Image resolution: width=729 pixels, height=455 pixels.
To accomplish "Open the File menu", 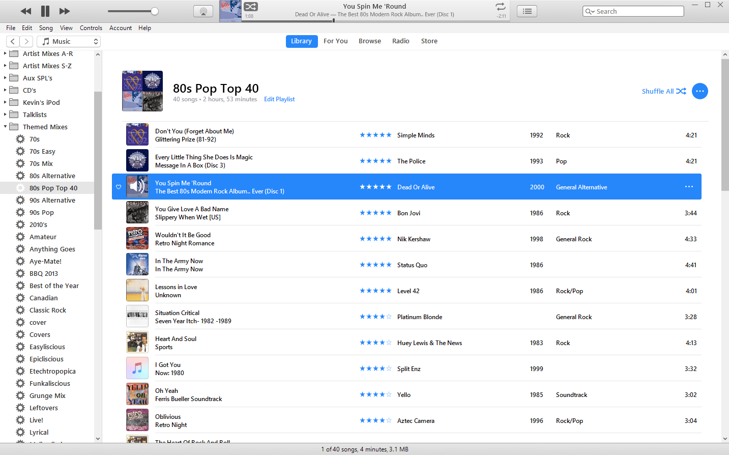I will tap(11, 28).
